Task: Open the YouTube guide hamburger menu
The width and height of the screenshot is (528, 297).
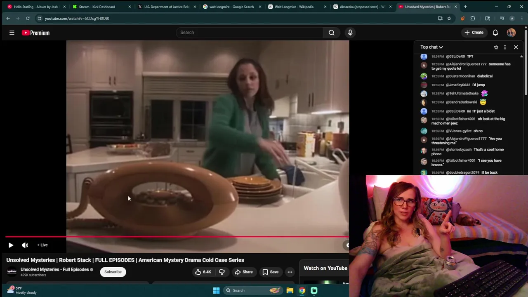Action: tap(12, 33)
